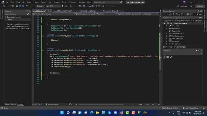Open Any CPU platform dropdown
207x116 pixels.
[x=53, y=6]
